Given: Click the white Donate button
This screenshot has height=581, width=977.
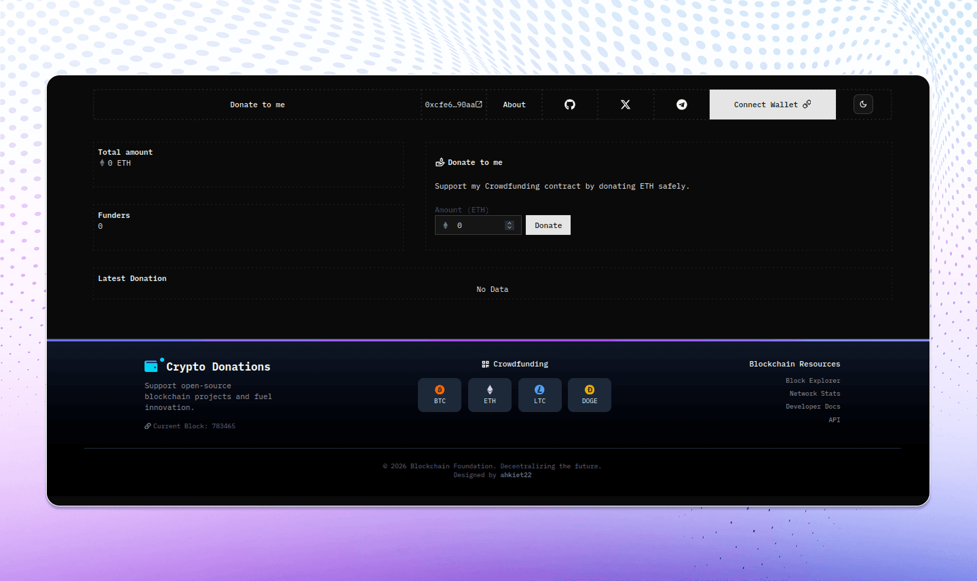Looking at the screenshot, I should pos(548,225).
